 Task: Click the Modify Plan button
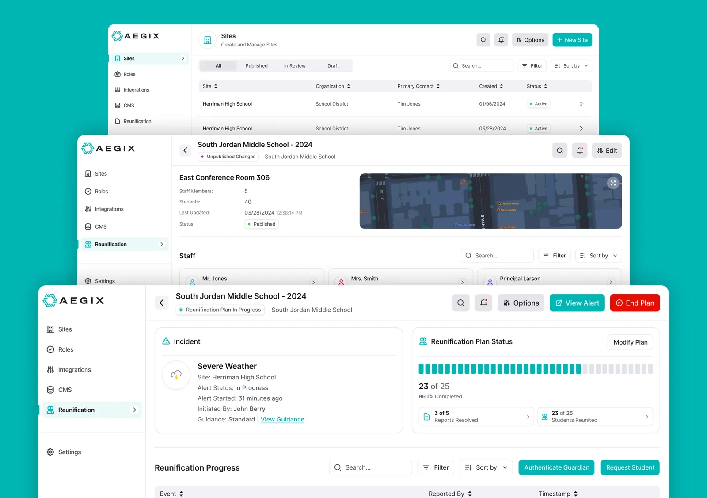tap(631, 342)
